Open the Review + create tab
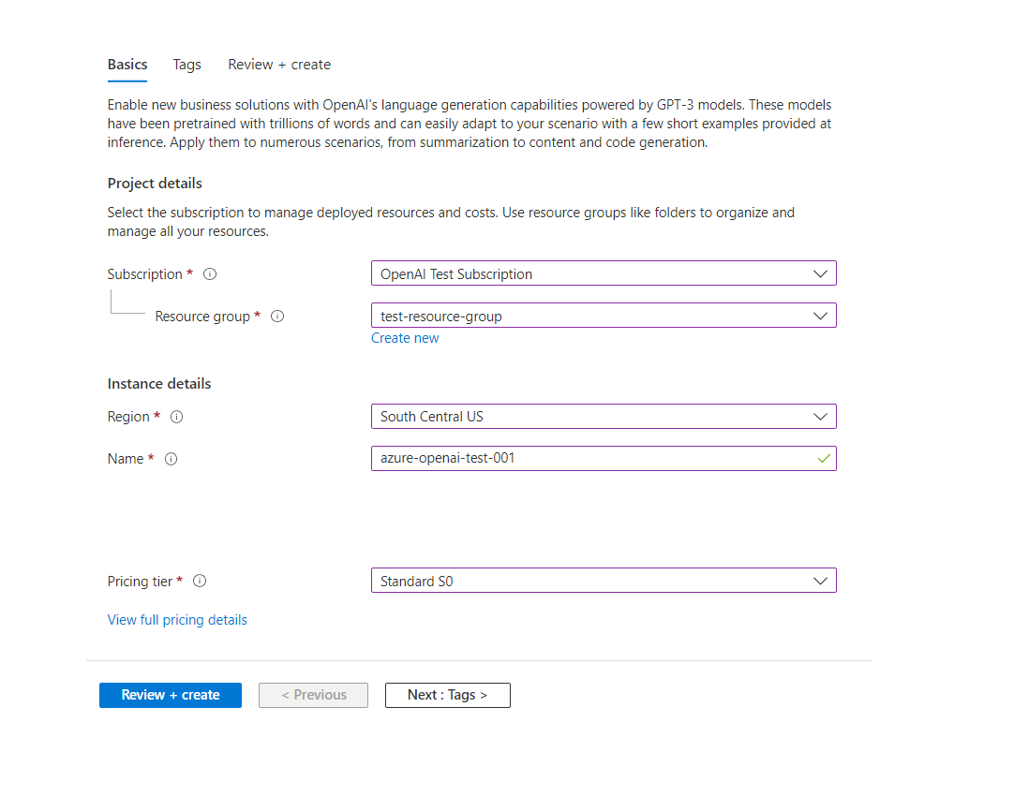 click(x=278, y=64)
